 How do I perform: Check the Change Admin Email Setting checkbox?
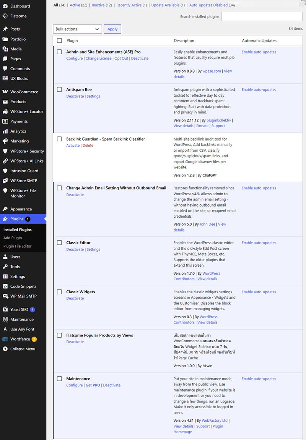click(x=59, y=188)
